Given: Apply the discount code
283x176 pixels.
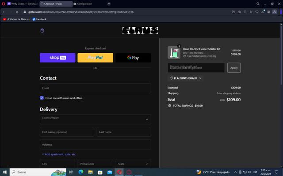Looking at the screenshot, I should 234,68.
